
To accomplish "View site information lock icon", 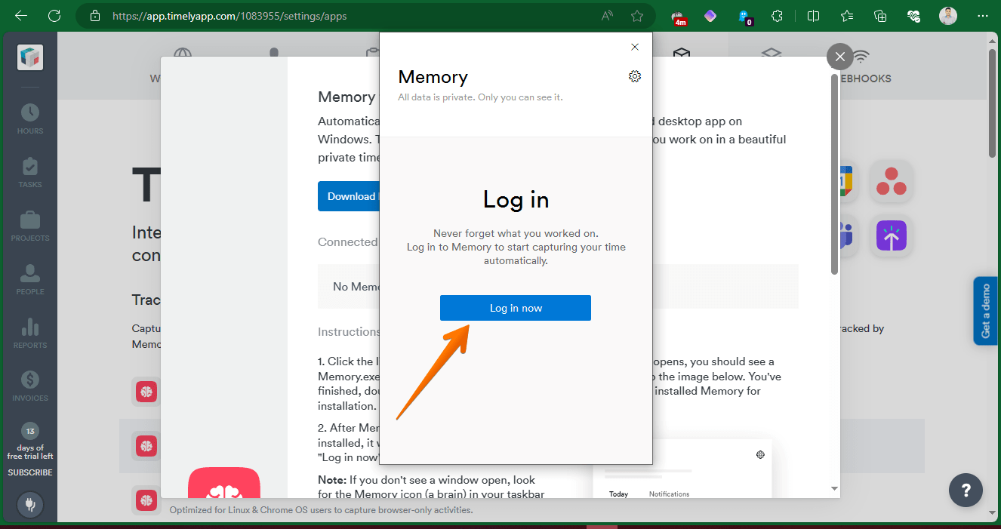I will coord(94,15).
